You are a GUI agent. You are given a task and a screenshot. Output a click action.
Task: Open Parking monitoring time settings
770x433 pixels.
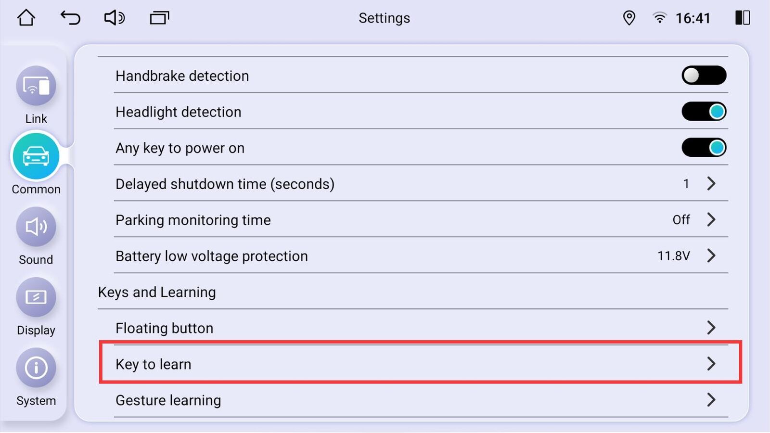[x=712, y=219]
